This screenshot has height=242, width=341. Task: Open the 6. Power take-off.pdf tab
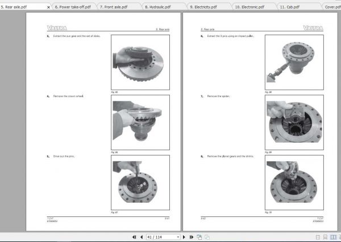click(x=73, y=7)
